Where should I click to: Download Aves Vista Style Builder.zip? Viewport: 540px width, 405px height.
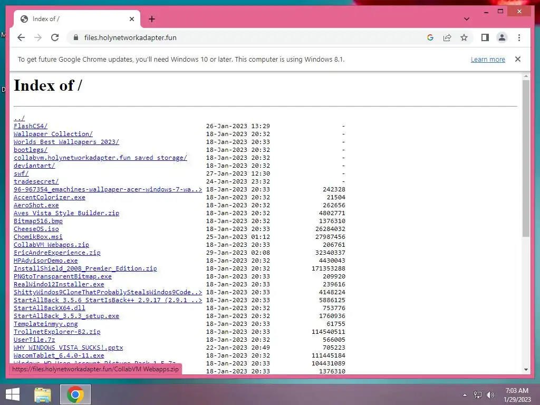tap(66, 213)
